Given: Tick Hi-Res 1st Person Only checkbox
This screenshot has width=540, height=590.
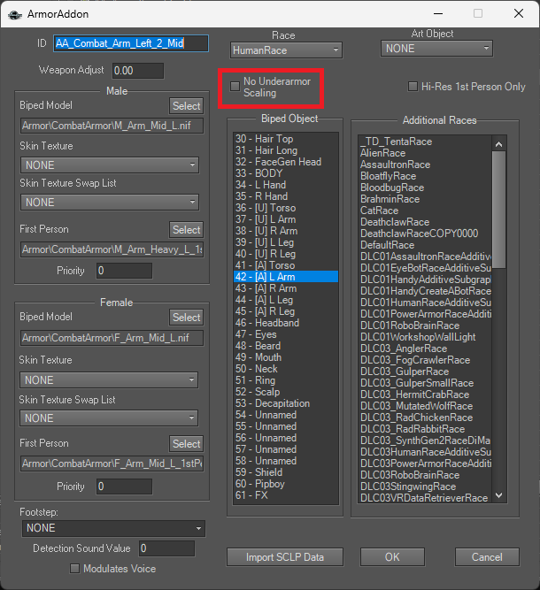Looking at the screenshot, I should click(x=413, y=87).
